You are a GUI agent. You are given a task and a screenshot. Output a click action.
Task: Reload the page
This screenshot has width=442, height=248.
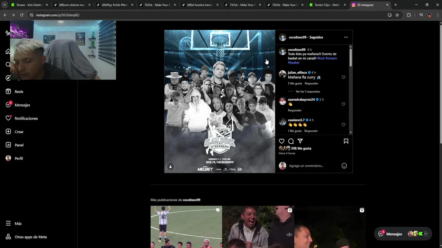(x=21, y=15)
